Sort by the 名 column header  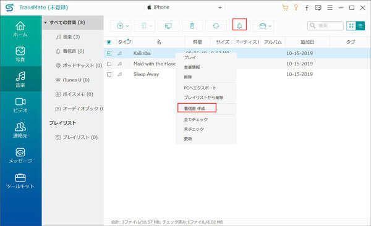tap(159, 42)
